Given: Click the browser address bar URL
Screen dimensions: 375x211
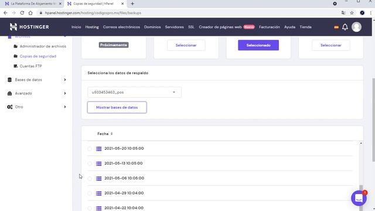Looking at the screenshot, I should point(93,13).
